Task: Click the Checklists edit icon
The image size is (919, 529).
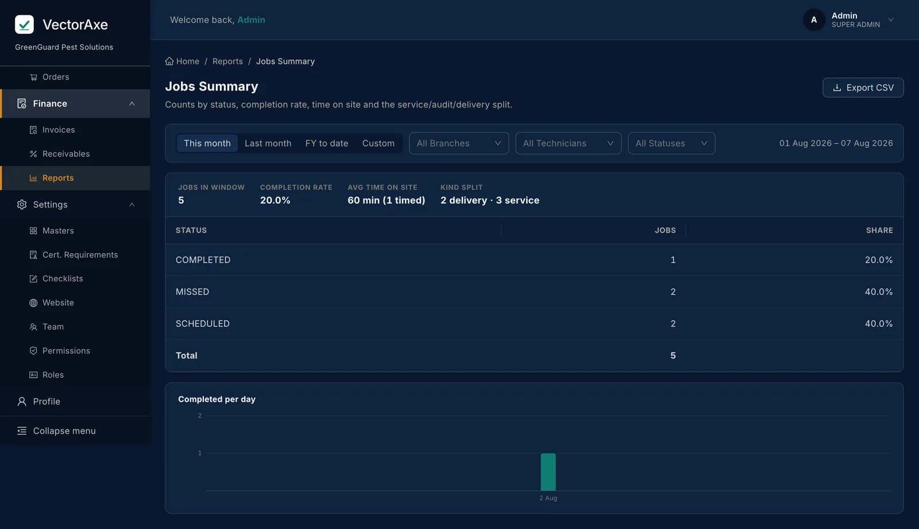Action: (33, 279)
